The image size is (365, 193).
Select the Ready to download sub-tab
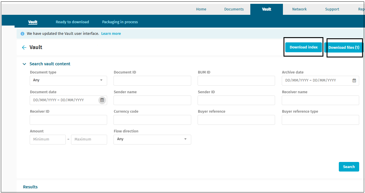[72, 22]
